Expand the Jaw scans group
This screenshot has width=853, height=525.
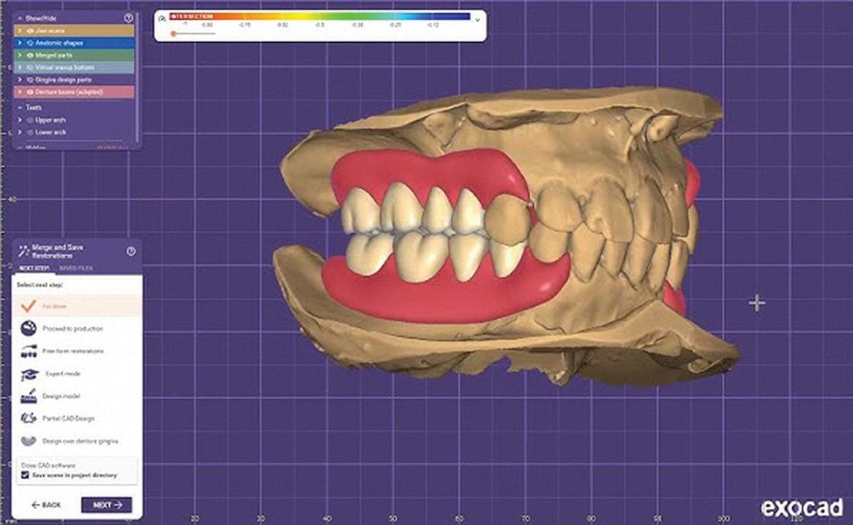(x=20, y=31)
